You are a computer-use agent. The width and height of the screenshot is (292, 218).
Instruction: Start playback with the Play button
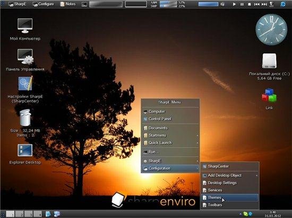(234, 4)
